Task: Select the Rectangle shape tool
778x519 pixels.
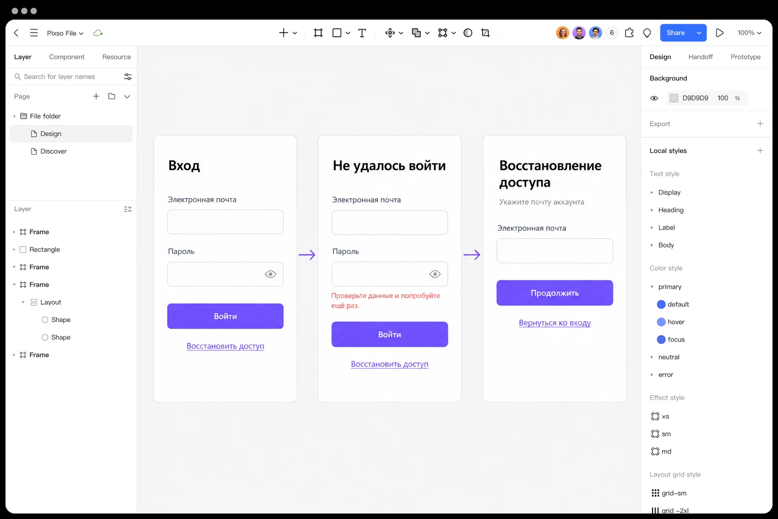Action: 337,33
